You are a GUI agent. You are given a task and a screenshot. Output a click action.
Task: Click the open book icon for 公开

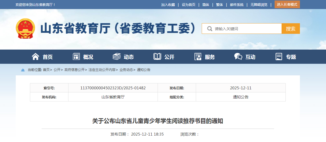coord(157,57)
